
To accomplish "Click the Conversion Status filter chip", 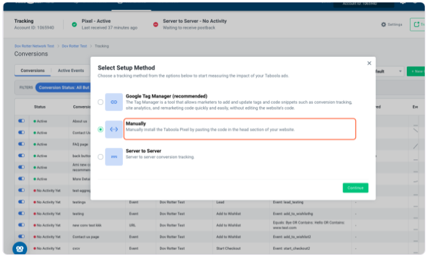I will pos(63,87).
